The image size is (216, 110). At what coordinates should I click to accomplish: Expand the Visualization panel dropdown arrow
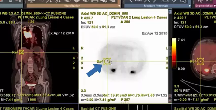click(x=119, y=6)
